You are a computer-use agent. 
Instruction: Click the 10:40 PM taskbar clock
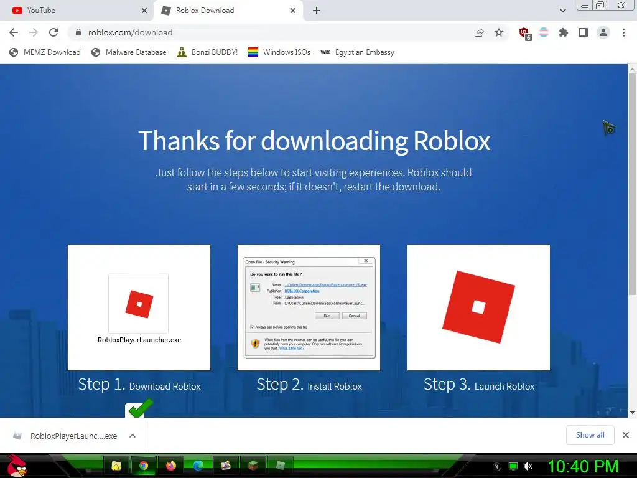click(583, 466)
